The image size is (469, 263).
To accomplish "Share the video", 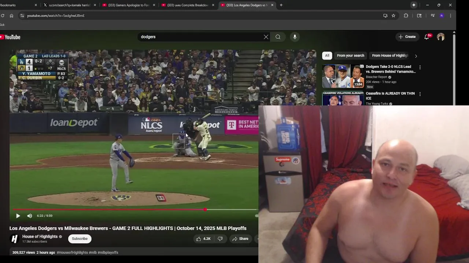I will coord(240,239).
